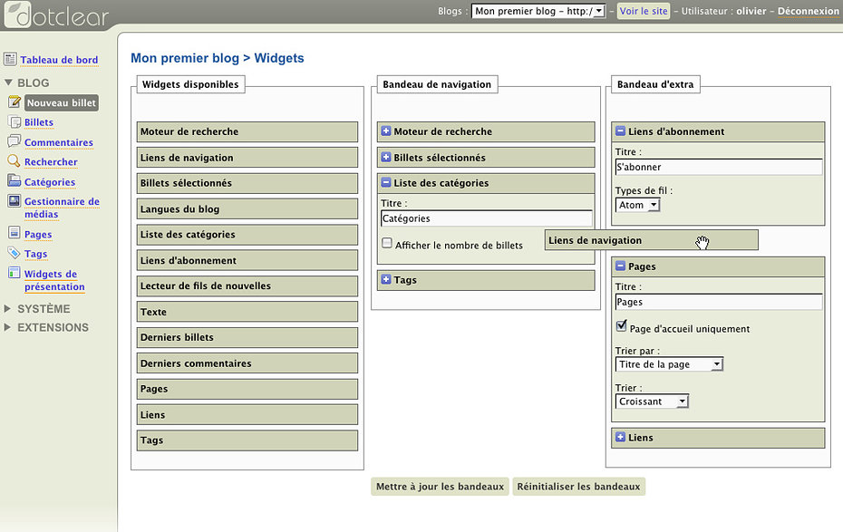Click the Pages widget Titre field
843x532 pixels.
pyautogui.click(x=718, y=302)
